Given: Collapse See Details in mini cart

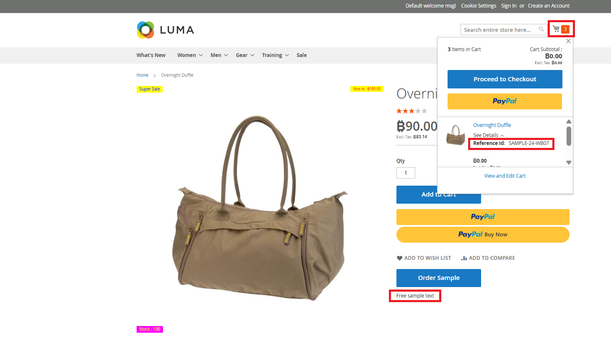Looking at the screenshot, I should (x=489, y=135).
